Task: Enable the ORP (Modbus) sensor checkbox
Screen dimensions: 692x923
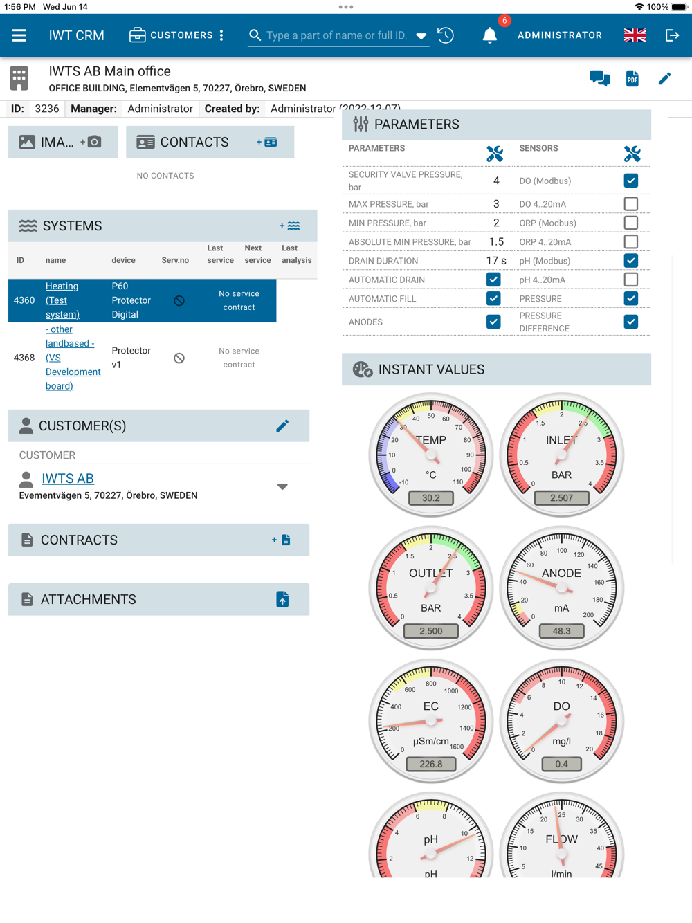Action: [x=630, y=223]
